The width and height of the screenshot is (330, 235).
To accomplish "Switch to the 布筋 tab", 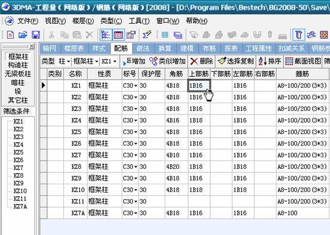I will tap(209, 48).
